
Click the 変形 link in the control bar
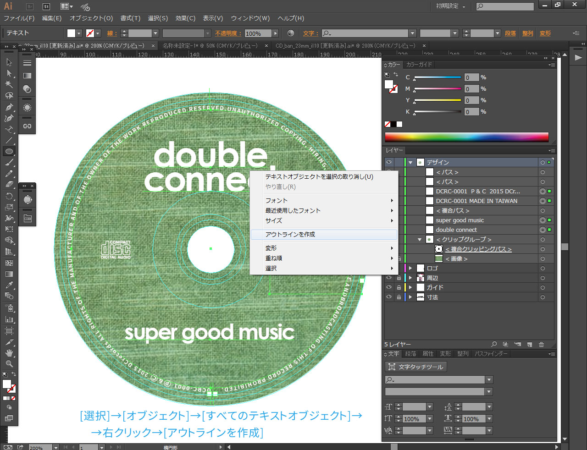point(545,33)
